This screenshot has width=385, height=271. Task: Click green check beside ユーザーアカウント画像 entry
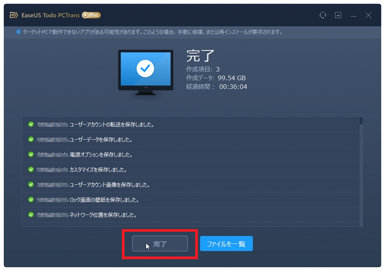coord(31,185)
